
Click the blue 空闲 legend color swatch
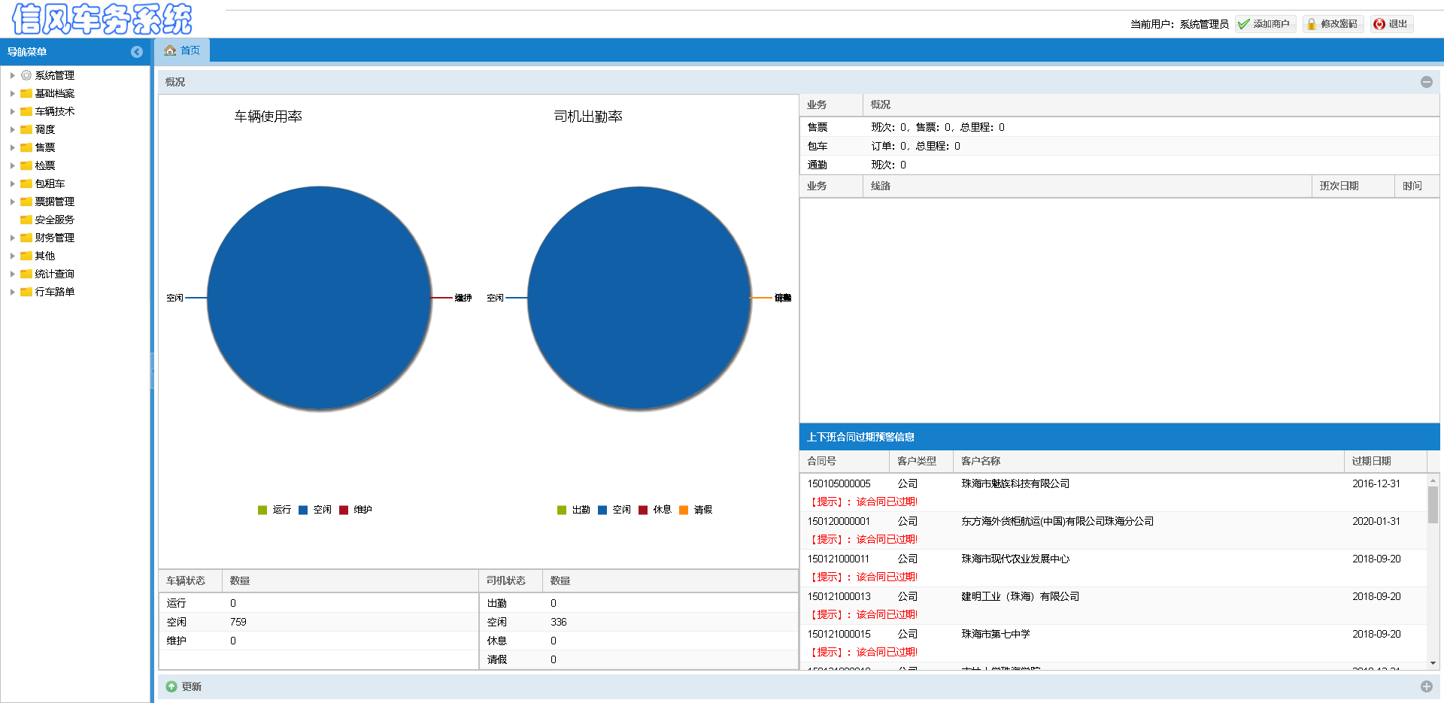(x=303, y=510)
